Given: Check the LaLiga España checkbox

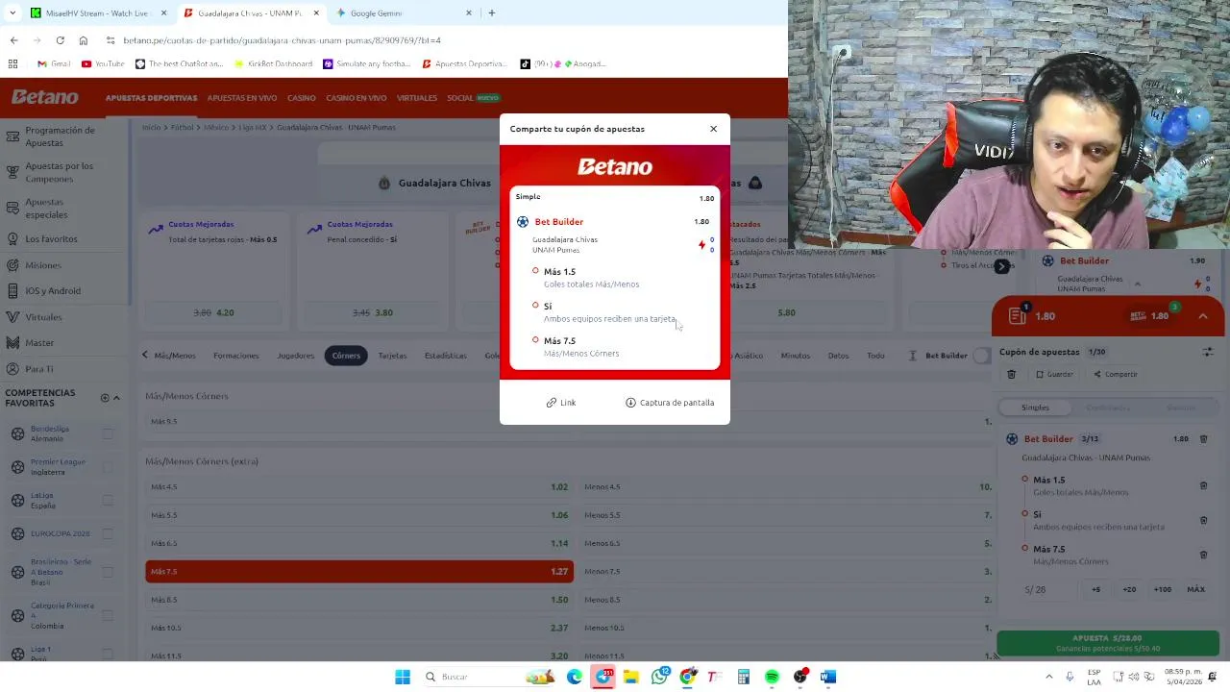Looking at the screenshot, I should 108,501.
